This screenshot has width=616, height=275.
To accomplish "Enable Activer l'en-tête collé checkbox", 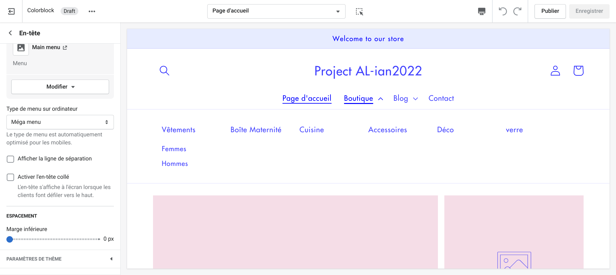I will 11,177.
